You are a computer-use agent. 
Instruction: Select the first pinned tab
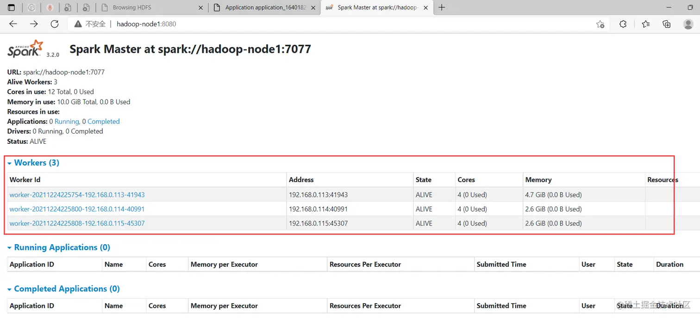(31, 7)
